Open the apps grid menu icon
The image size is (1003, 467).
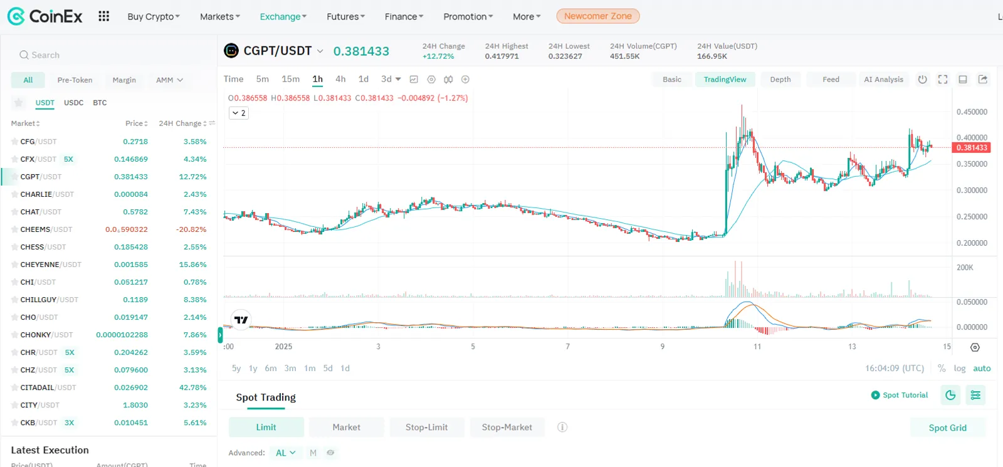tap(104, 16)
